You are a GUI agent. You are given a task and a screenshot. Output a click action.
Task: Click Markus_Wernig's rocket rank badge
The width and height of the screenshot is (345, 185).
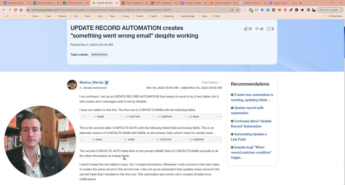pyautogui.click(x=106, y=82)
